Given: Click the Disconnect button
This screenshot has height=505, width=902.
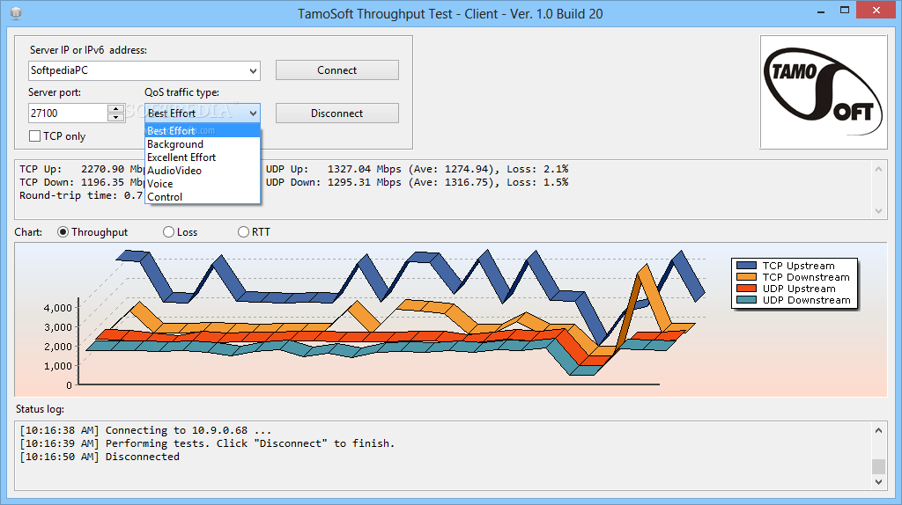Looking at the screenshot, I should [x=337, y=113].
